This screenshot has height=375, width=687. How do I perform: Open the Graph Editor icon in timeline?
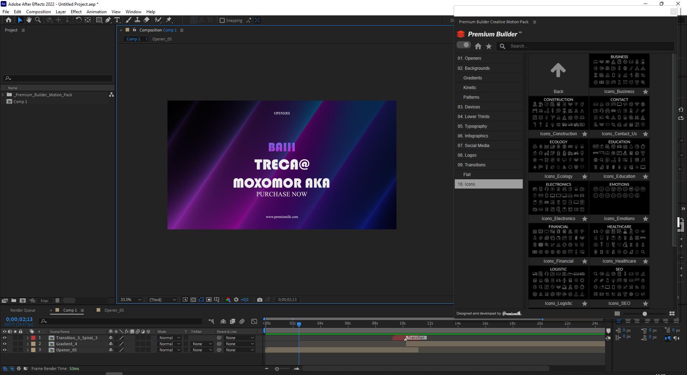254,321
